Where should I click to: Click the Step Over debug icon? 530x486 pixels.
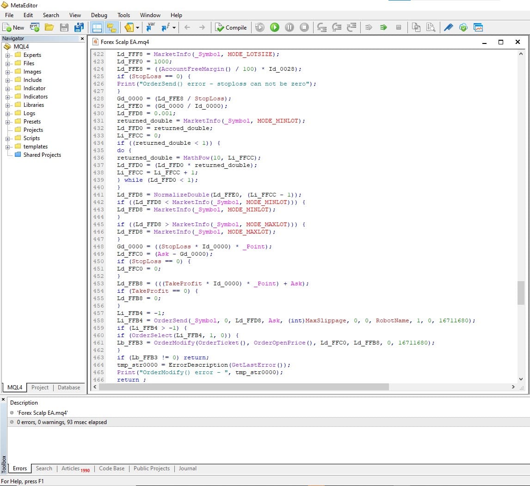pyautogui.click(x=337, y=27)
